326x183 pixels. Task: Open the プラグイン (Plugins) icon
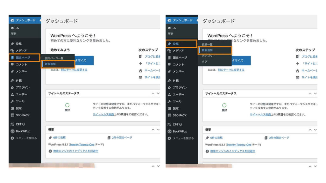[13, 87]
